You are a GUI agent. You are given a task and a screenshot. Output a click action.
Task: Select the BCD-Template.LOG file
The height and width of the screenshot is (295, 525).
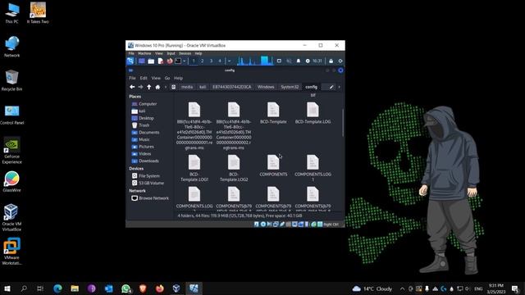click(313, 113)
